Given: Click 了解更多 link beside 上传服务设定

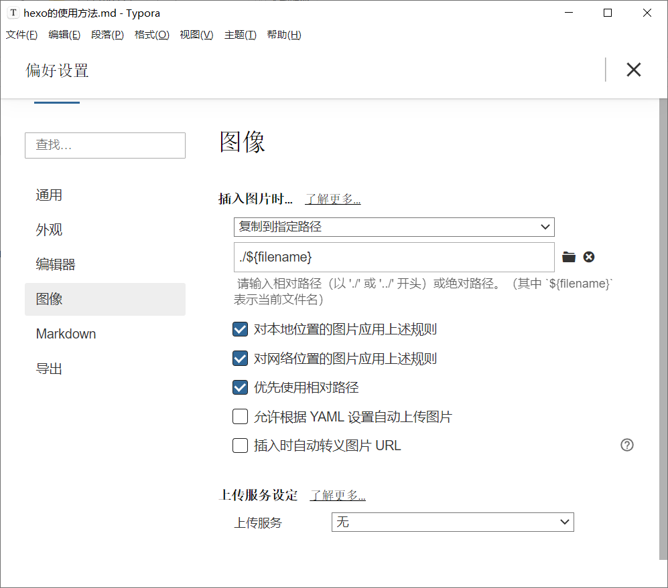Looking at the screenshot, I should 338,495.
